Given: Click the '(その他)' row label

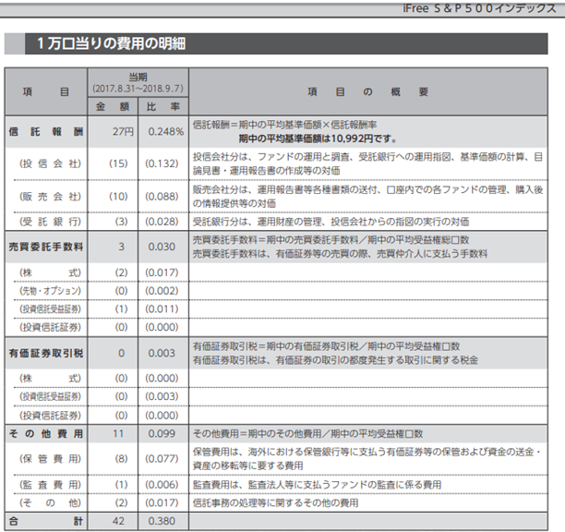Looking at the screenshot, I should [50, 502].
